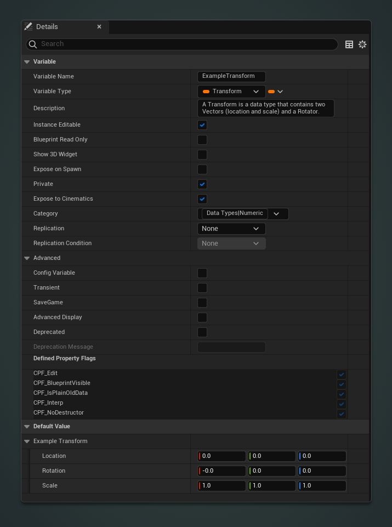Open the Replication dropdown

[231, 228]
